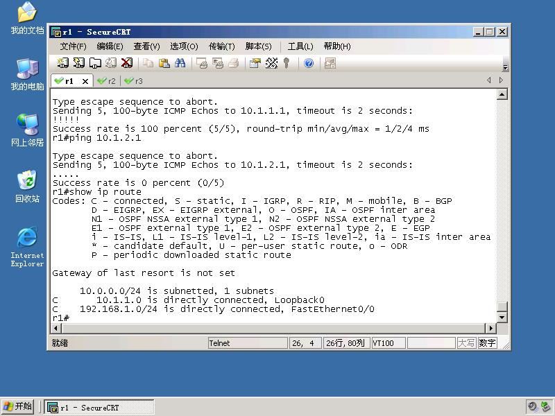Click the Public Key icon

pos(287,63)
